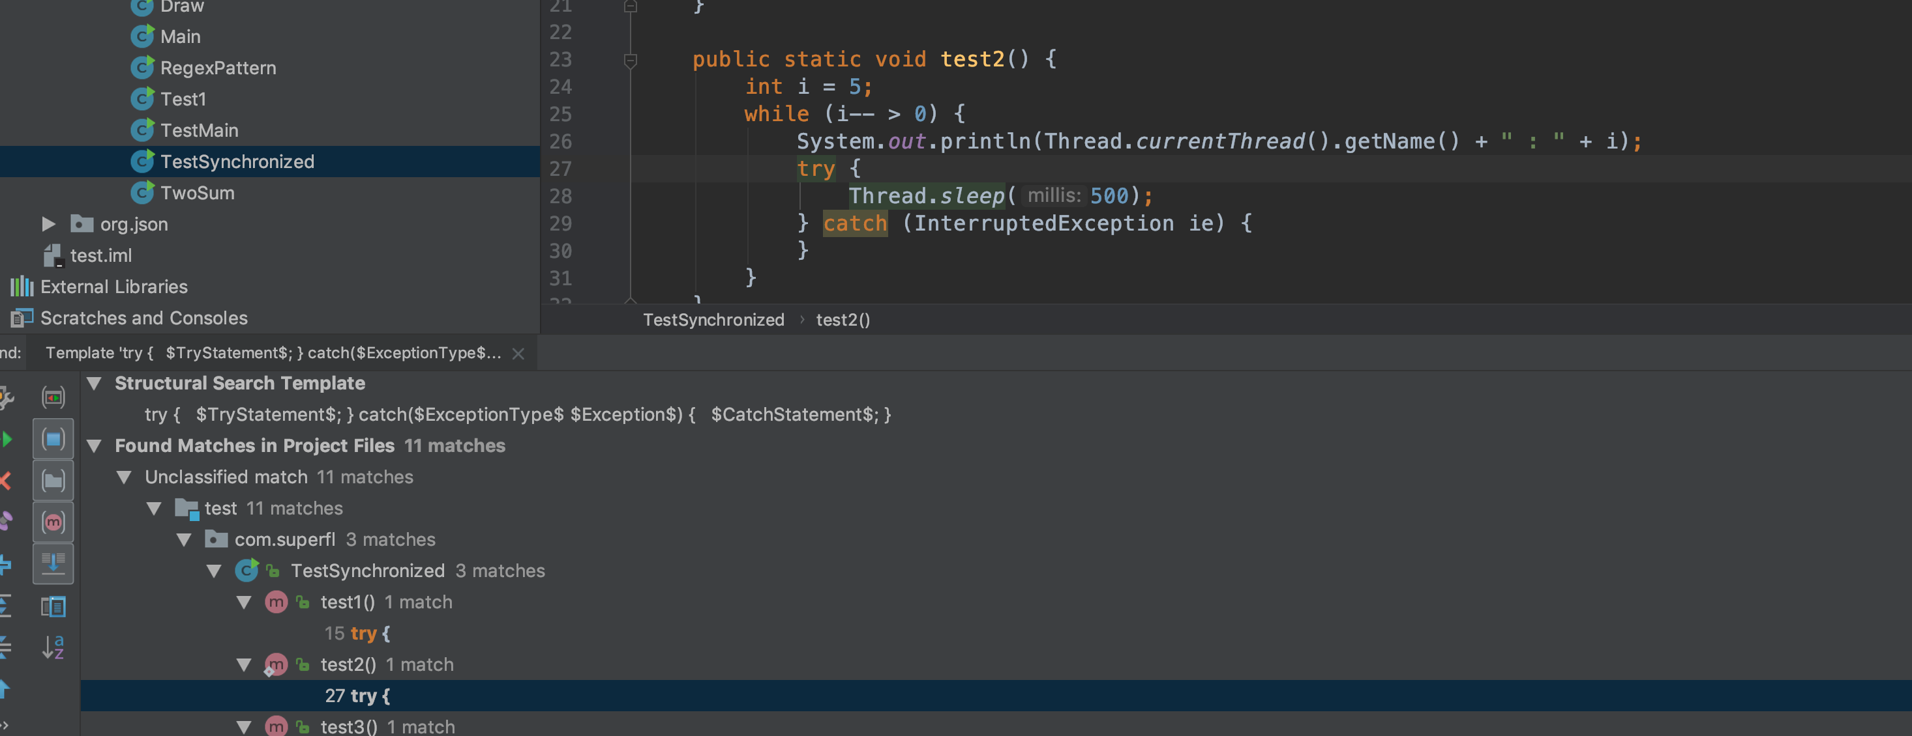Toggle Group by package folder button

click(x=53, y=481)
